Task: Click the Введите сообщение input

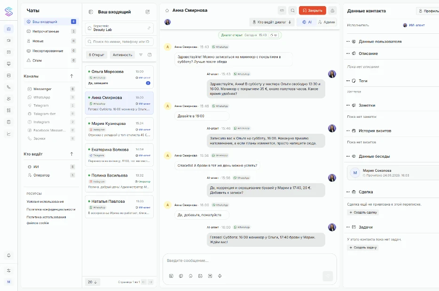Action: pos(250,260)
